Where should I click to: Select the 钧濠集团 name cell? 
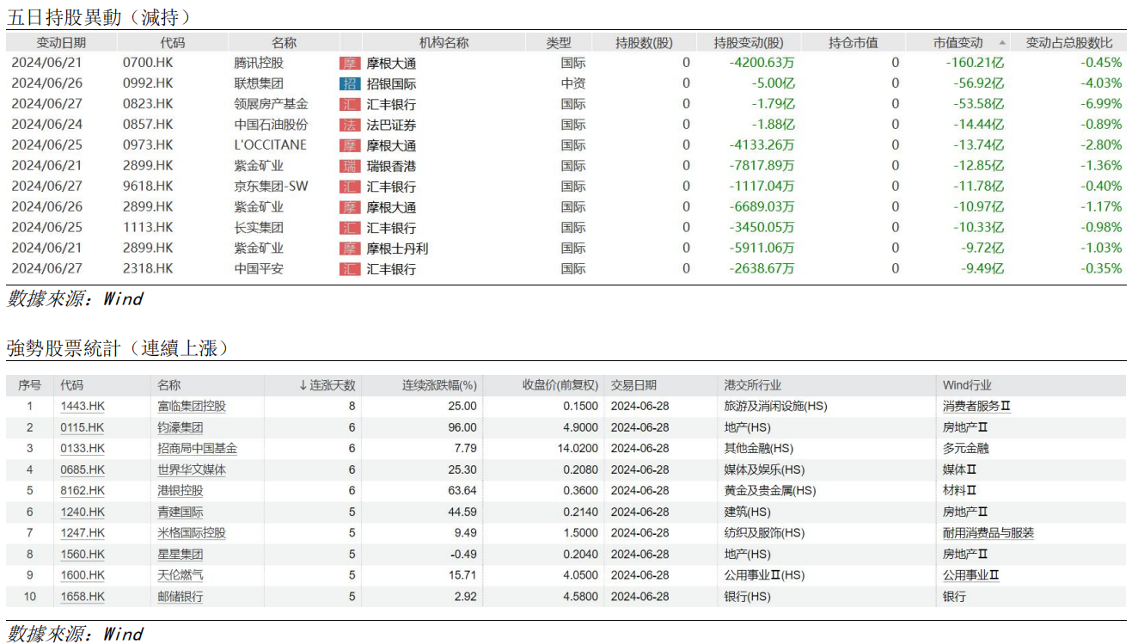tap(181, 427)
